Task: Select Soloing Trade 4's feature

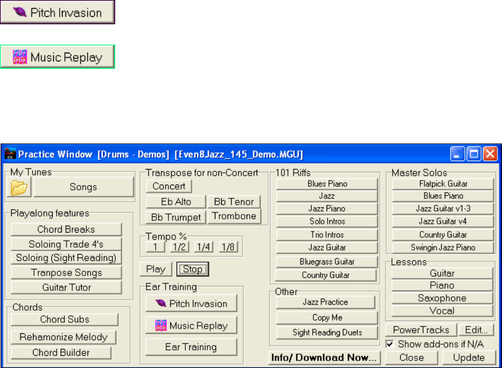Action: pyautogui.click(x=66, y=244)
